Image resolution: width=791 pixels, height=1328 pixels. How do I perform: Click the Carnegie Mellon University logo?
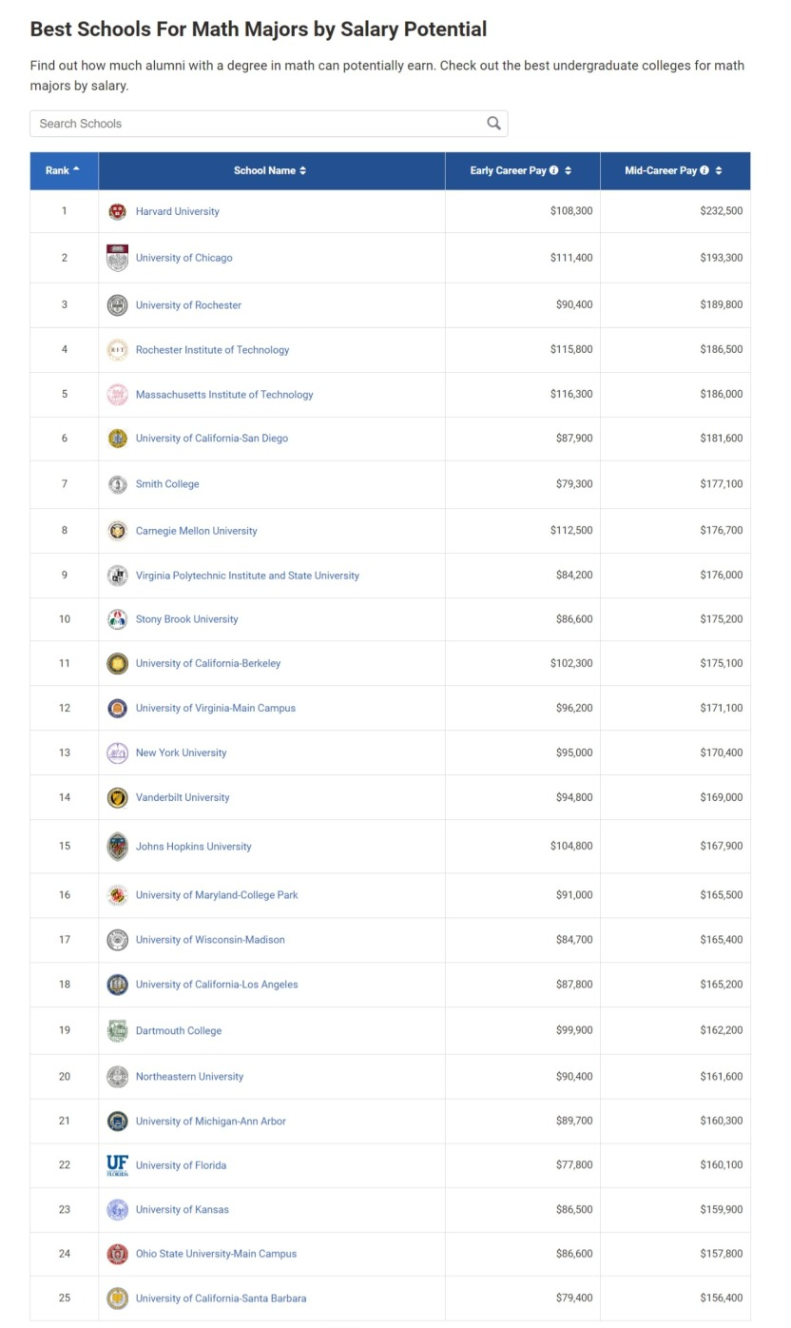point(117,531)
